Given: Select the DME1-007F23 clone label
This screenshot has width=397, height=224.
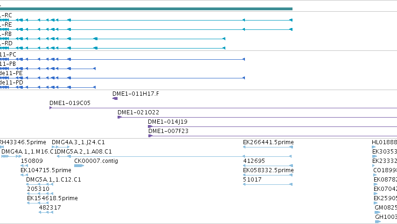Looking at the screenshot, I should [x=168, y=131].
